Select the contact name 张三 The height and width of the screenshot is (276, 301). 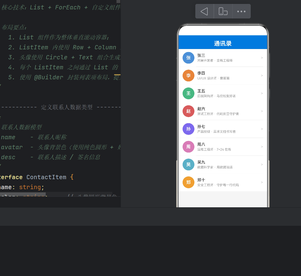coord(201,55)
